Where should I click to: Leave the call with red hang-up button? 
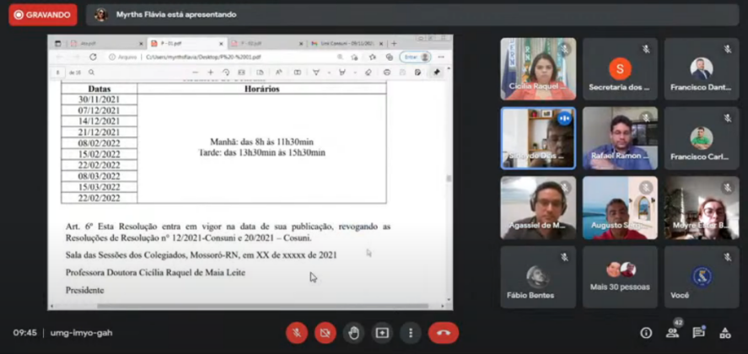pyautogui.click(x=444, y=333)
